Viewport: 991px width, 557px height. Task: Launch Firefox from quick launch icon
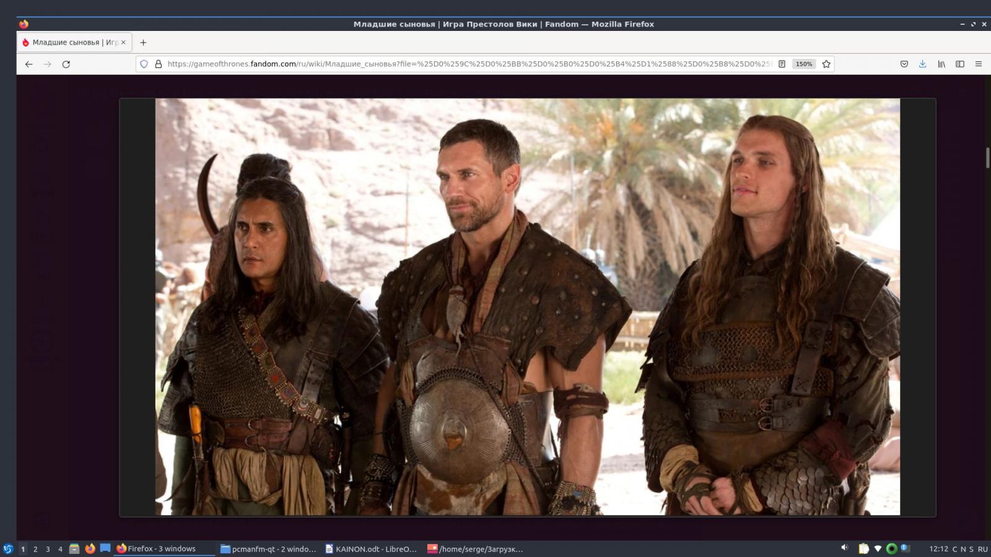click(x=90, y=549)
